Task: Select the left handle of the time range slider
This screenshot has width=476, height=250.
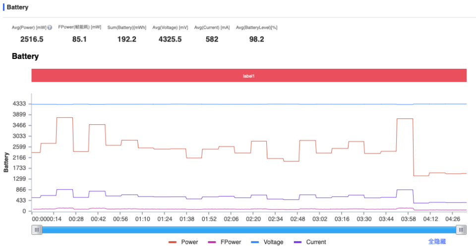Action: click(37, 230)
